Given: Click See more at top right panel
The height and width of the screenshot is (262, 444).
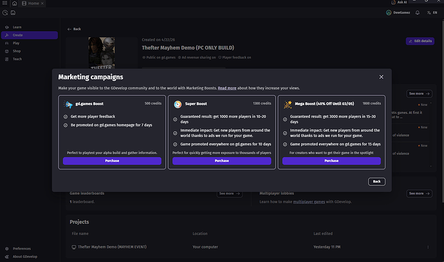Looking at the screenshot, I should pyautogui.click(x=419, y=94).
